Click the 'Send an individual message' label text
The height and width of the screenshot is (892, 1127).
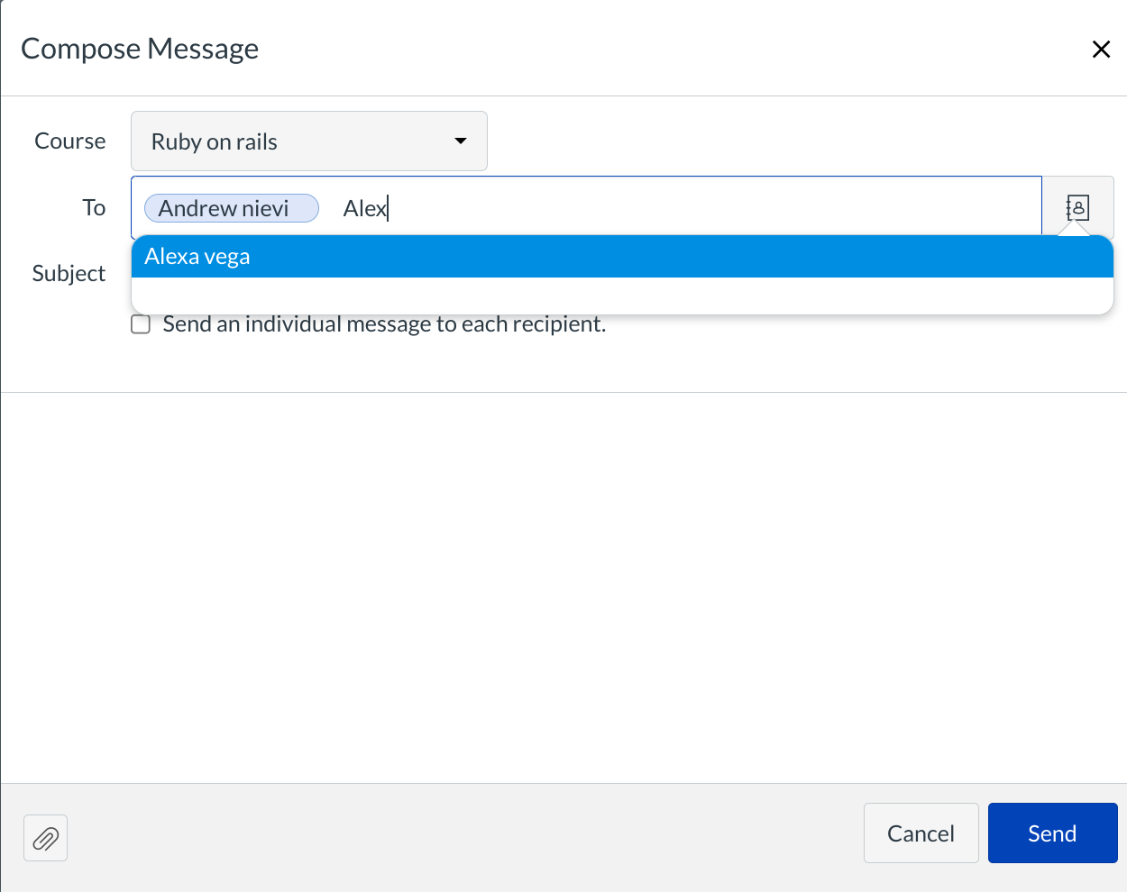click(x=383, y=324)
